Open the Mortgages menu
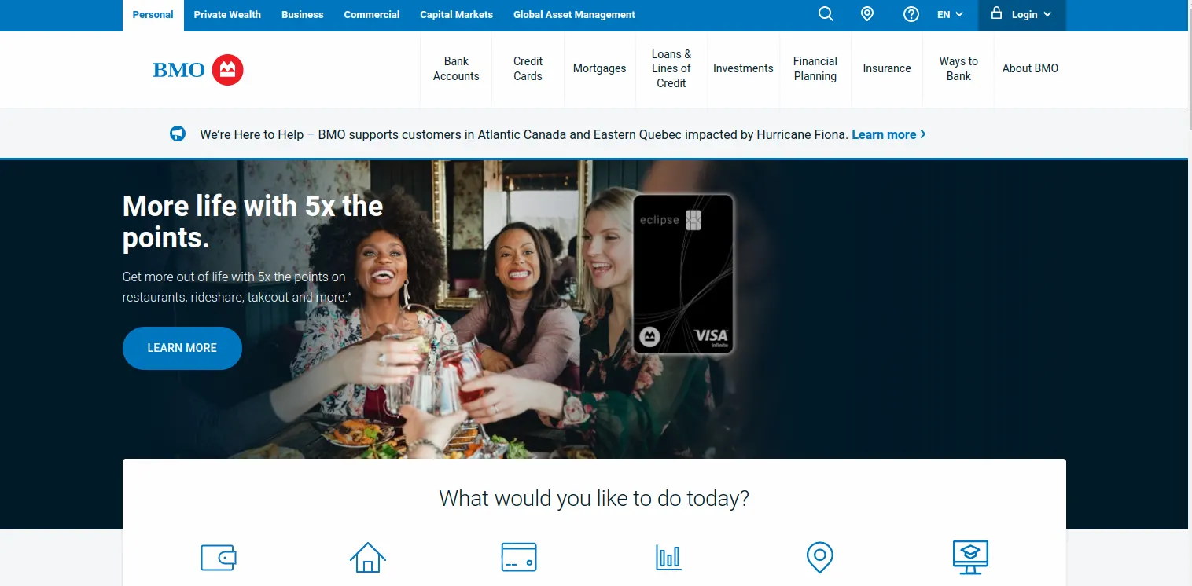 (x=600, y=69)
